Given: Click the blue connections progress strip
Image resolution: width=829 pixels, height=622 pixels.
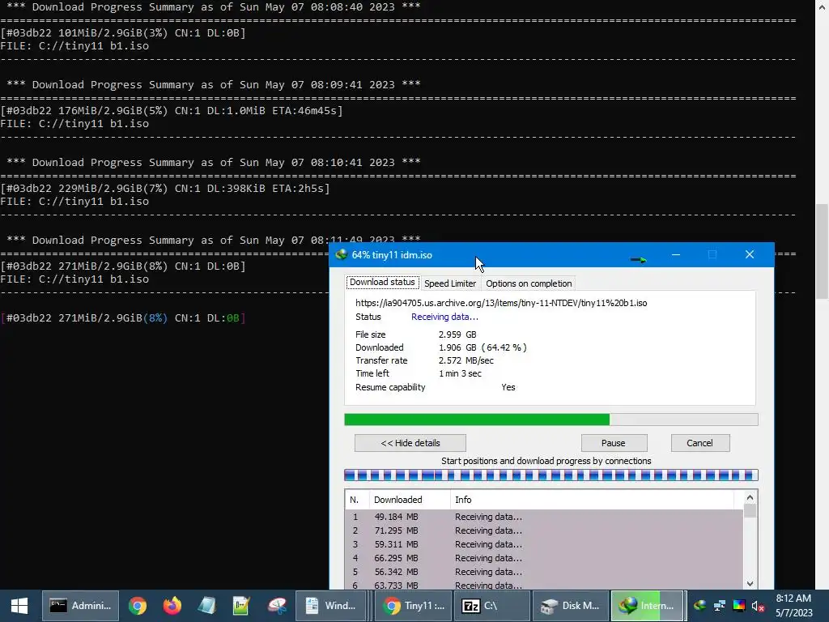Looking at the screenshot, I should 551,475.
